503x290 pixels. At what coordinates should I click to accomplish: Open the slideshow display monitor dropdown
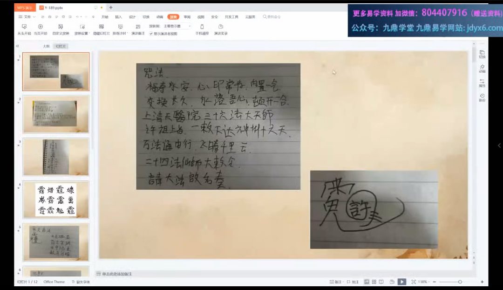[176, 26]
